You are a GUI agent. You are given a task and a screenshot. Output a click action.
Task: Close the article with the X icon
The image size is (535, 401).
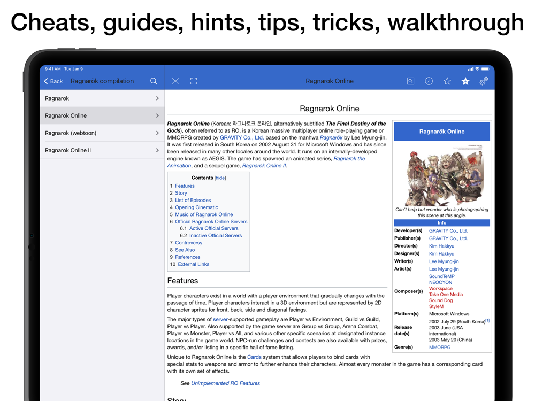(x=175, y=81)
